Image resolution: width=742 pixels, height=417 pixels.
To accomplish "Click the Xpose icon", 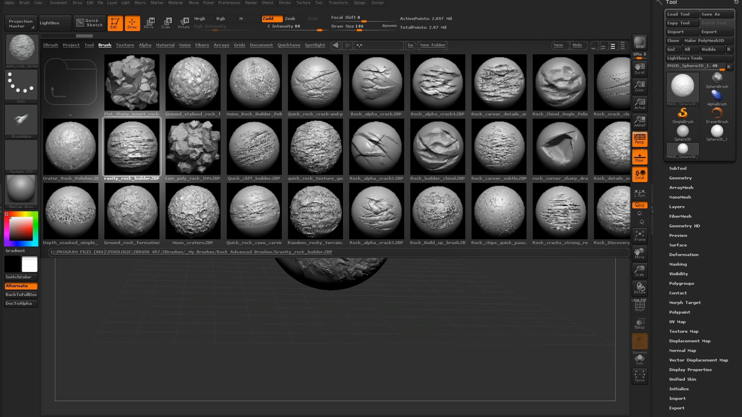I will [639, 376].
